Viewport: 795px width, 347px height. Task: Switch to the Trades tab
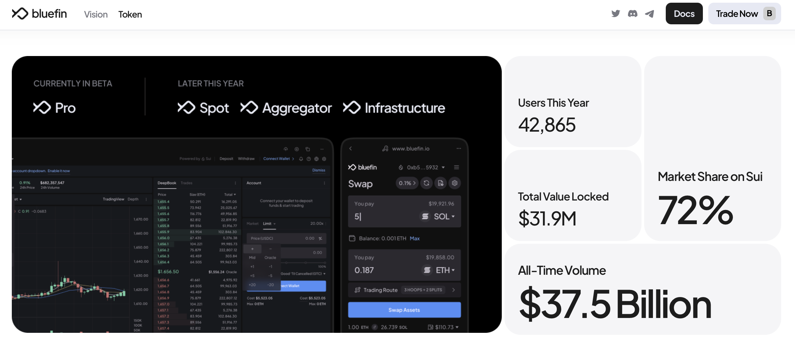(x=186, y=183)
